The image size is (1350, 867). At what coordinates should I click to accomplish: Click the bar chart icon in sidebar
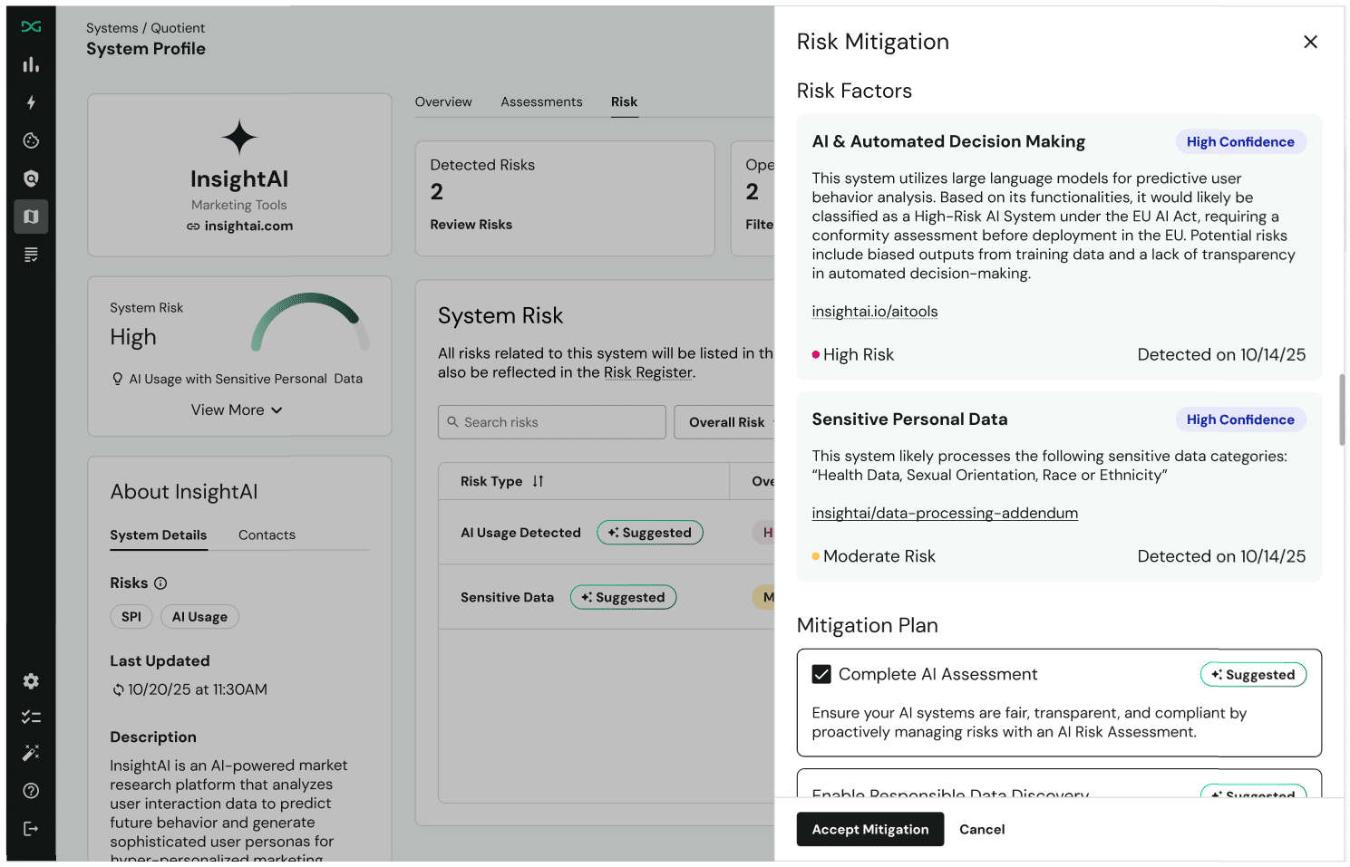(31, 64)
